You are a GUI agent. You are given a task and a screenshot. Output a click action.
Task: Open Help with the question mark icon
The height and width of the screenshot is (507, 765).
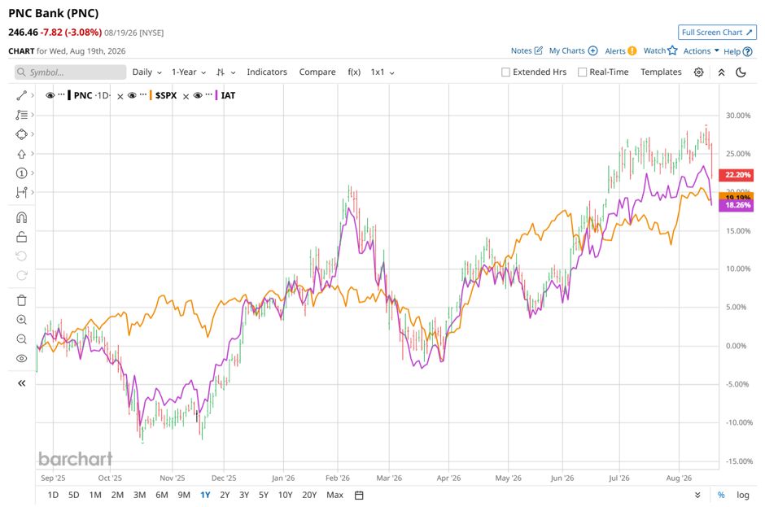747,51
